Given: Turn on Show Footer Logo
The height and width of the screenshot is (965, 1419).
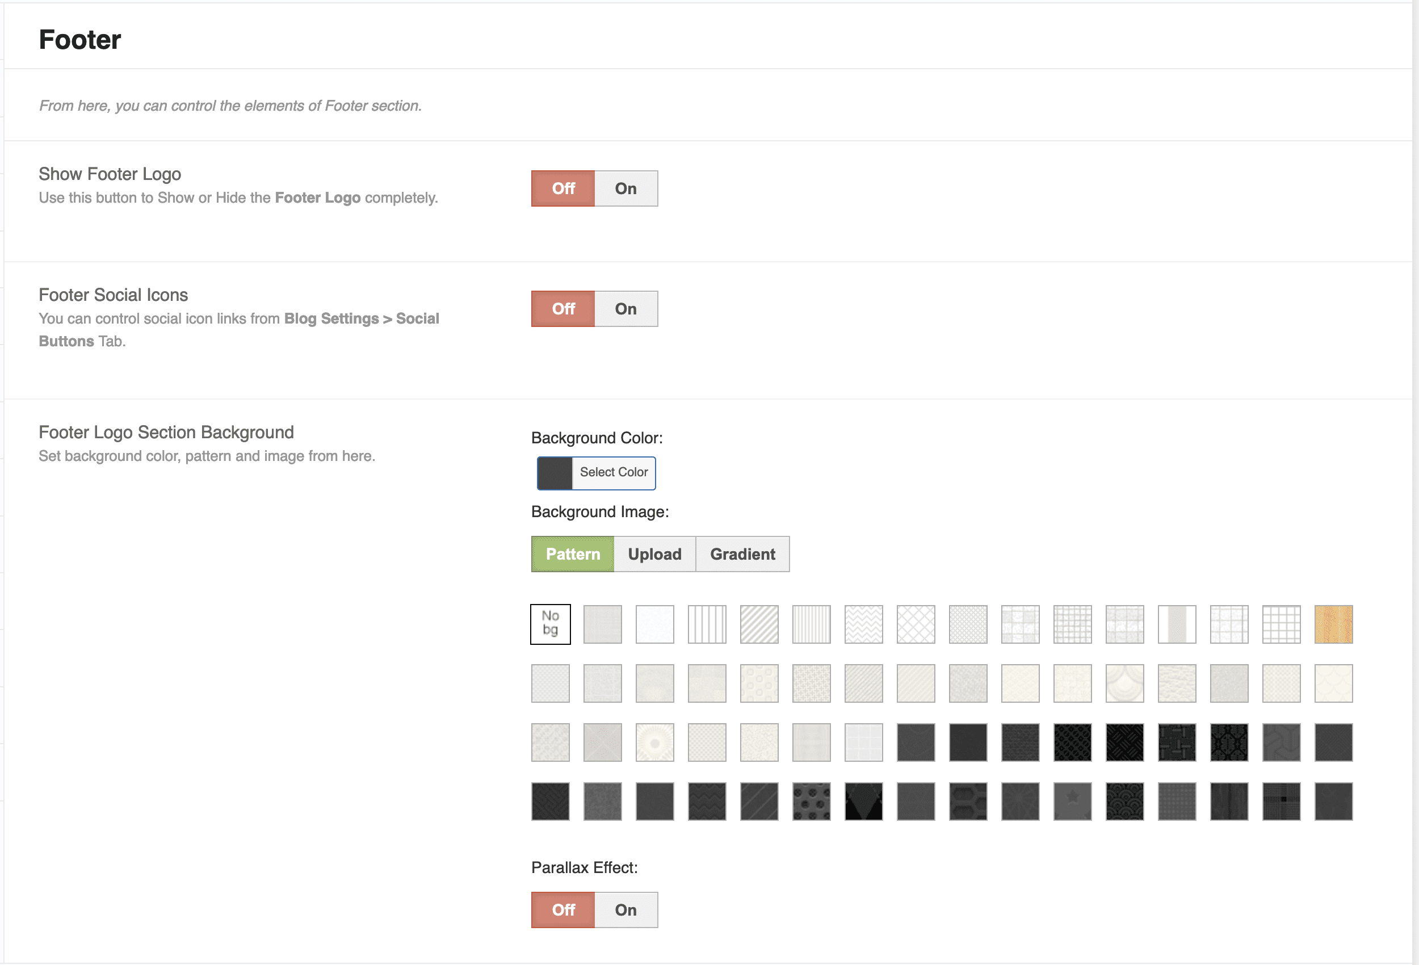Looking at the screenshot, I should pos(625,188).
